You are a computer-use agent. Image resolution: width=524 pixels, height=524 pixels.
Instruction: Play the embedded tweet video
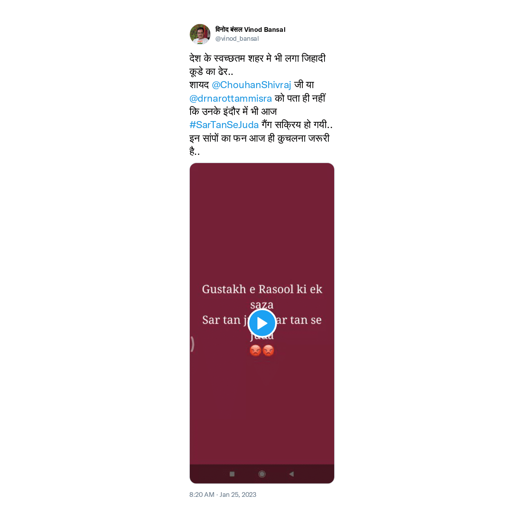[x=262, y=323]
